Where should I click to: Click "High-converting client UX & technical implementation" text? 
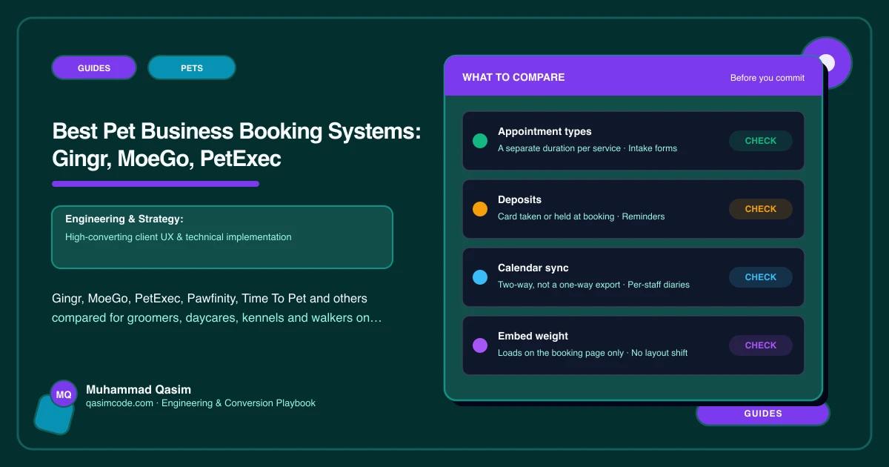point(179,237)
